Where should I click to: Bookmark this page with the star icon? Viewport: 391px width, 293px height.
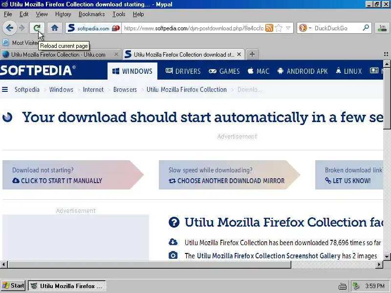pyautogui.click(x=279, y=28)
